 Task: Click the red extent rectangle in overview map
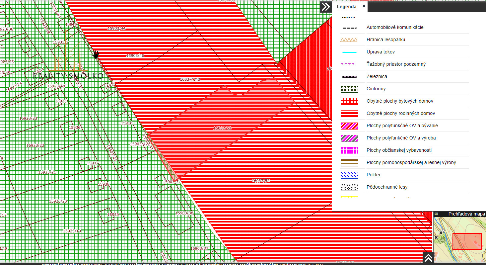[x=467, y=241]
